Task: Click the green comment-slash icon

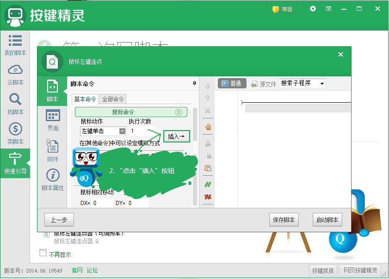Action: pyautogui.click(x=208, y=184)
